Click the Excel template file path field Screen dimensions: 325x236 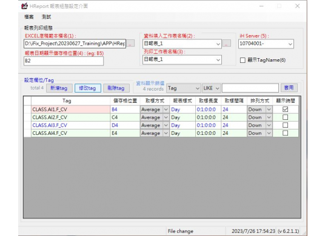pos(75,44)
